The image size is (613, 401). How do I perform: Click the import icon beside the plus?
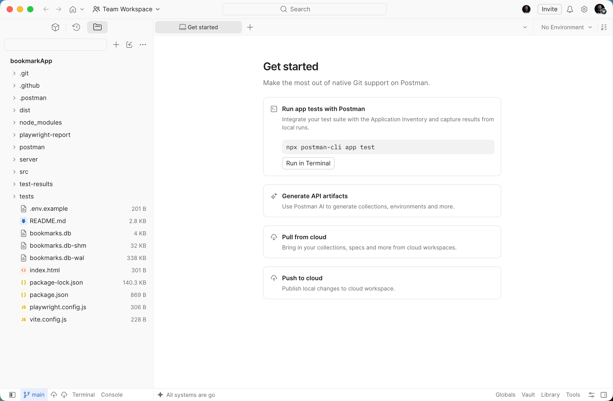[129, 45]
